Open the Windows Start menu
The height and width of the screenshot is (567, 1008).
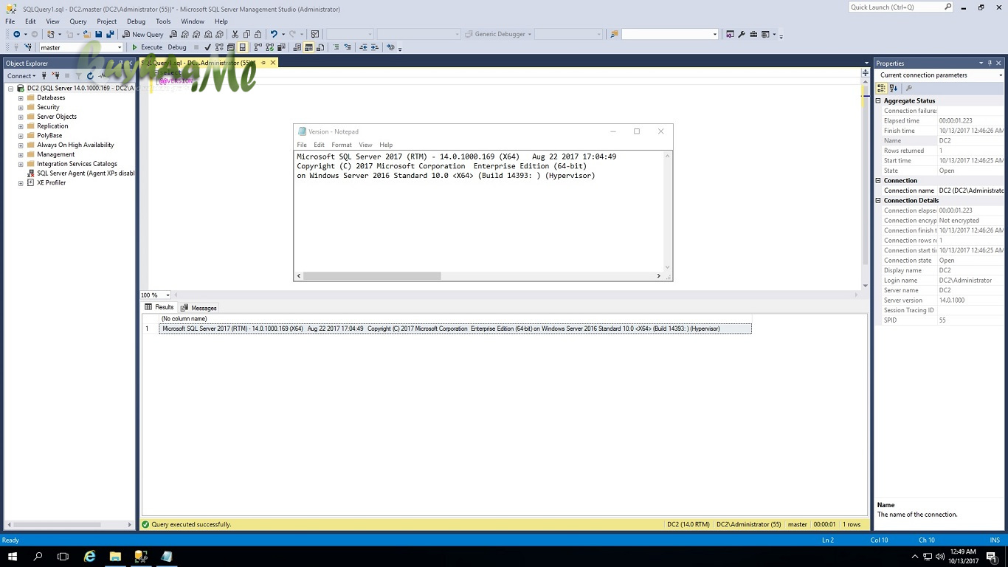click(x=13, y=557)
